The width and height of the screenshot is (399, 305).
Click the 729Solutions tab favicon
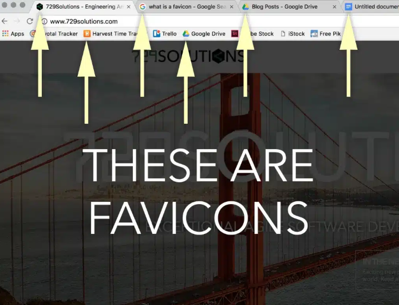pos(39,7)
